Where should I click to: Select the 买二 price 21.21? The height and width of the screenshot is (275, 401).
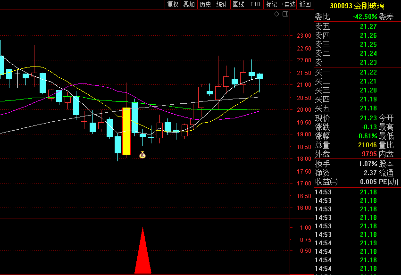click(x=368, y=81)
